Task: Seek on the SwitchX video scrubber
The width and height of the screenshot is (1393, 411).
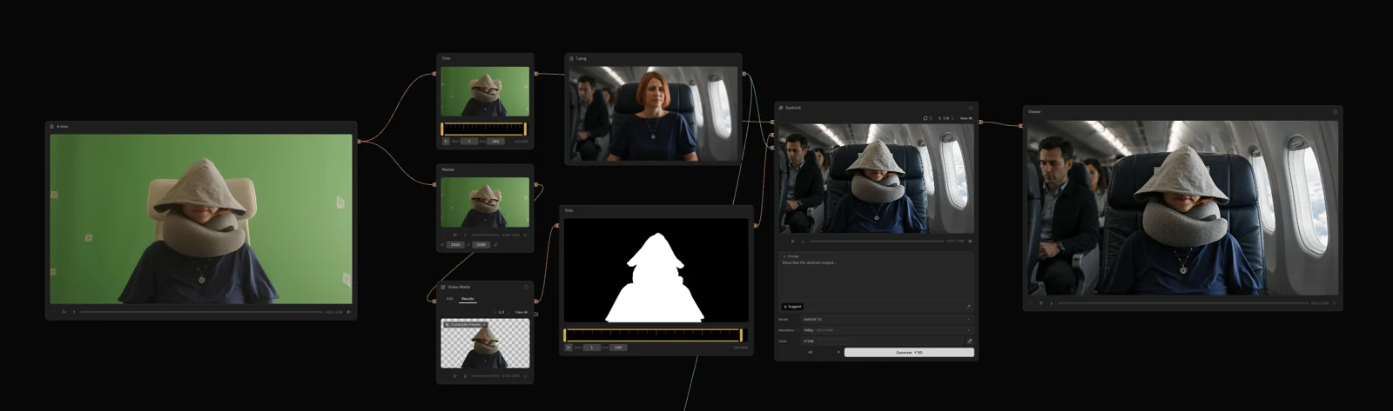Action: coord(877,242)
